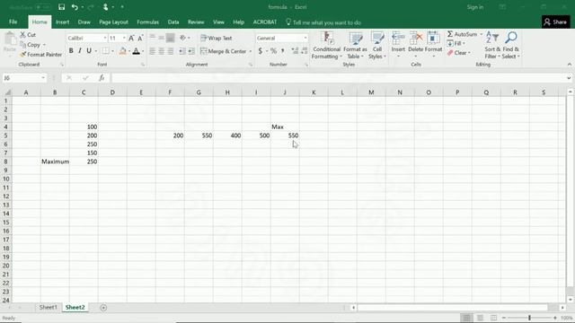
Task: Click AutoSum
Action: pos(463,34)
